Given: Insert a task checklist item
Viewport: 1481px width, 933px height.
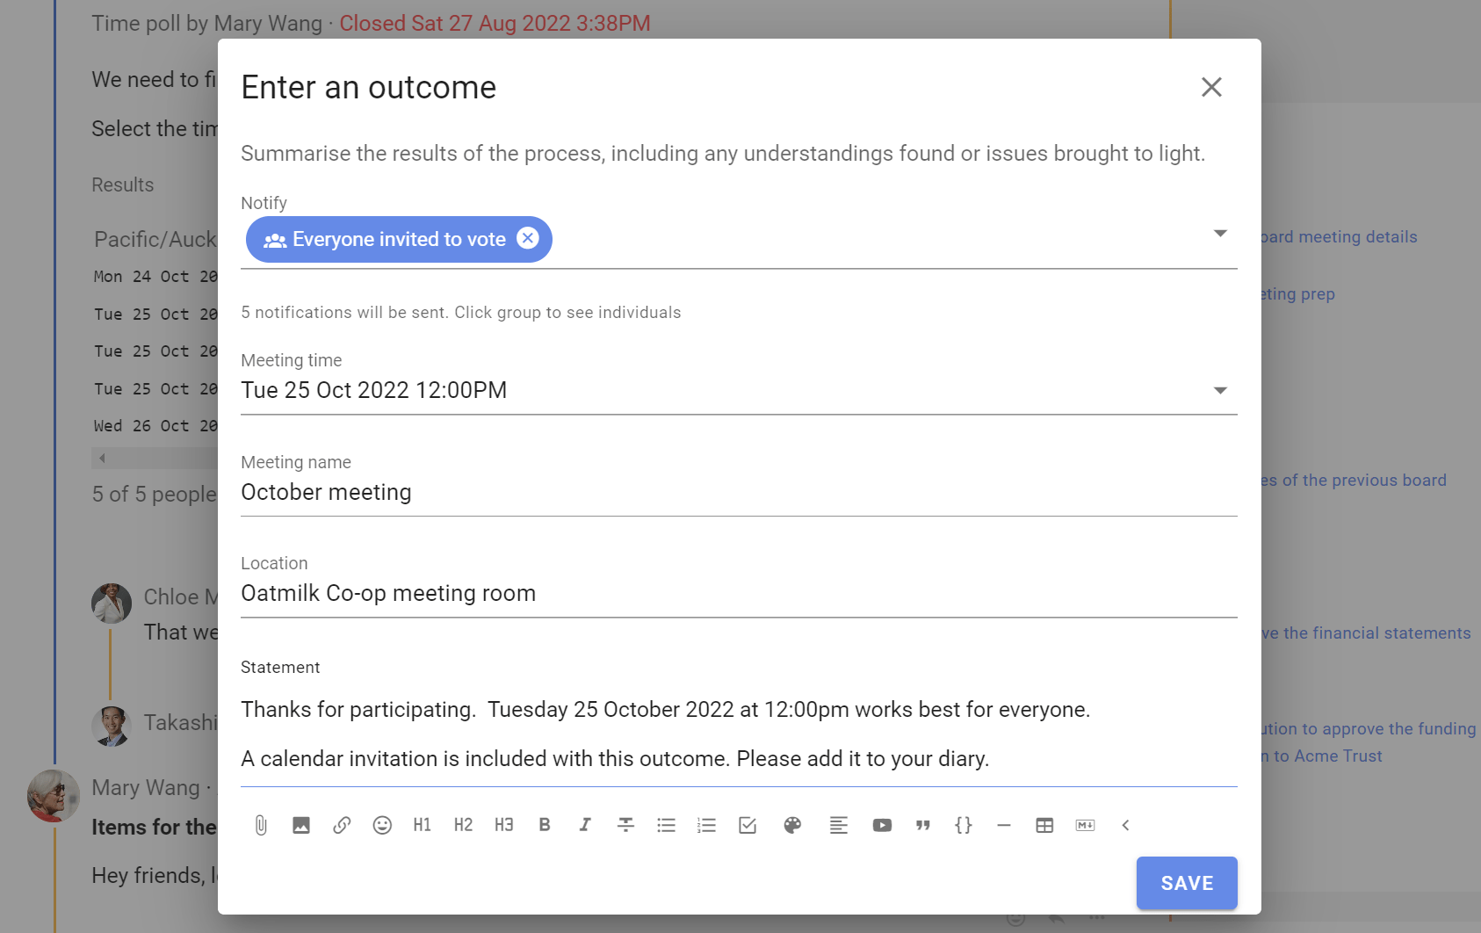Looking at the screenshot, I should pos(748,825).
